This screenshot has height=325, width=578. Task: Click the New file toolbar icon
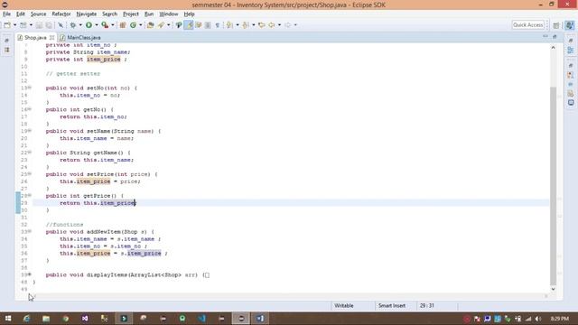(7, 25)
